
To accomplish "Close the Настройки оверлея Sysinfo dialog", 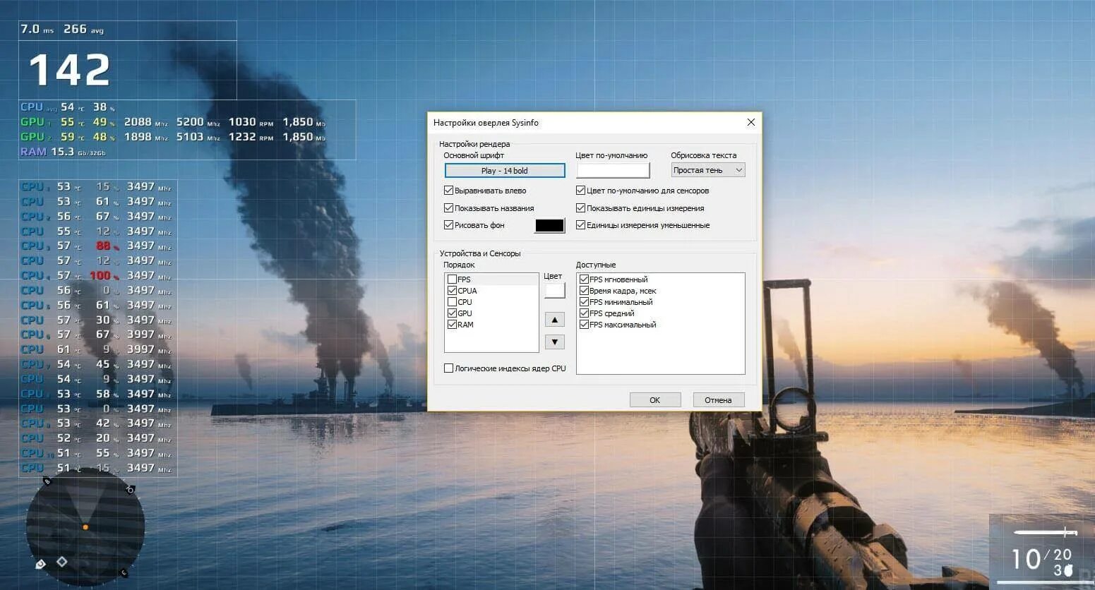I will point(750,122).
